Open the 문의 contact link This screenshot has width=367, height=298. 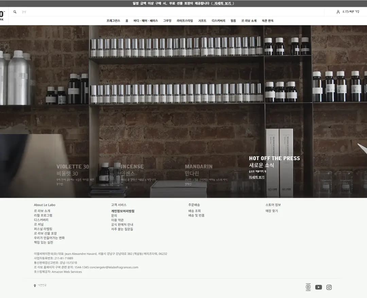(114, 216)
